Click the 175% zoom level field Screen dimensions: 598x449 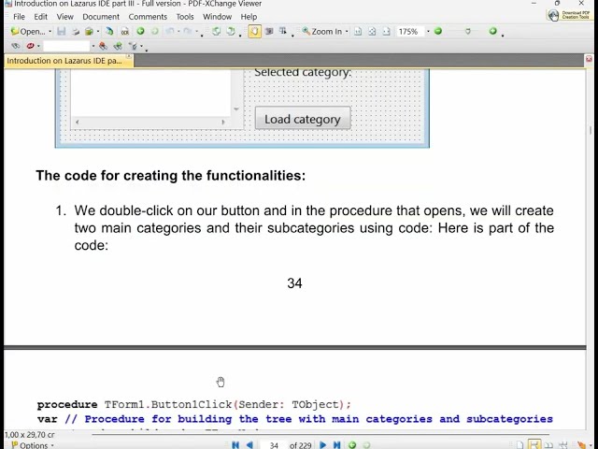tap(409, 31)
